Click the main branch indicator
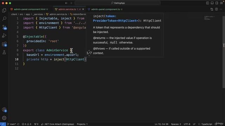 [x=12, y=124]
